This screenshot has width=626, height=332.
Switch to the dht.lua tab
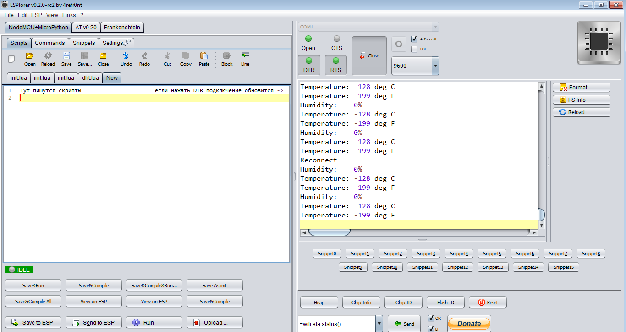click(x=90, y=77)
